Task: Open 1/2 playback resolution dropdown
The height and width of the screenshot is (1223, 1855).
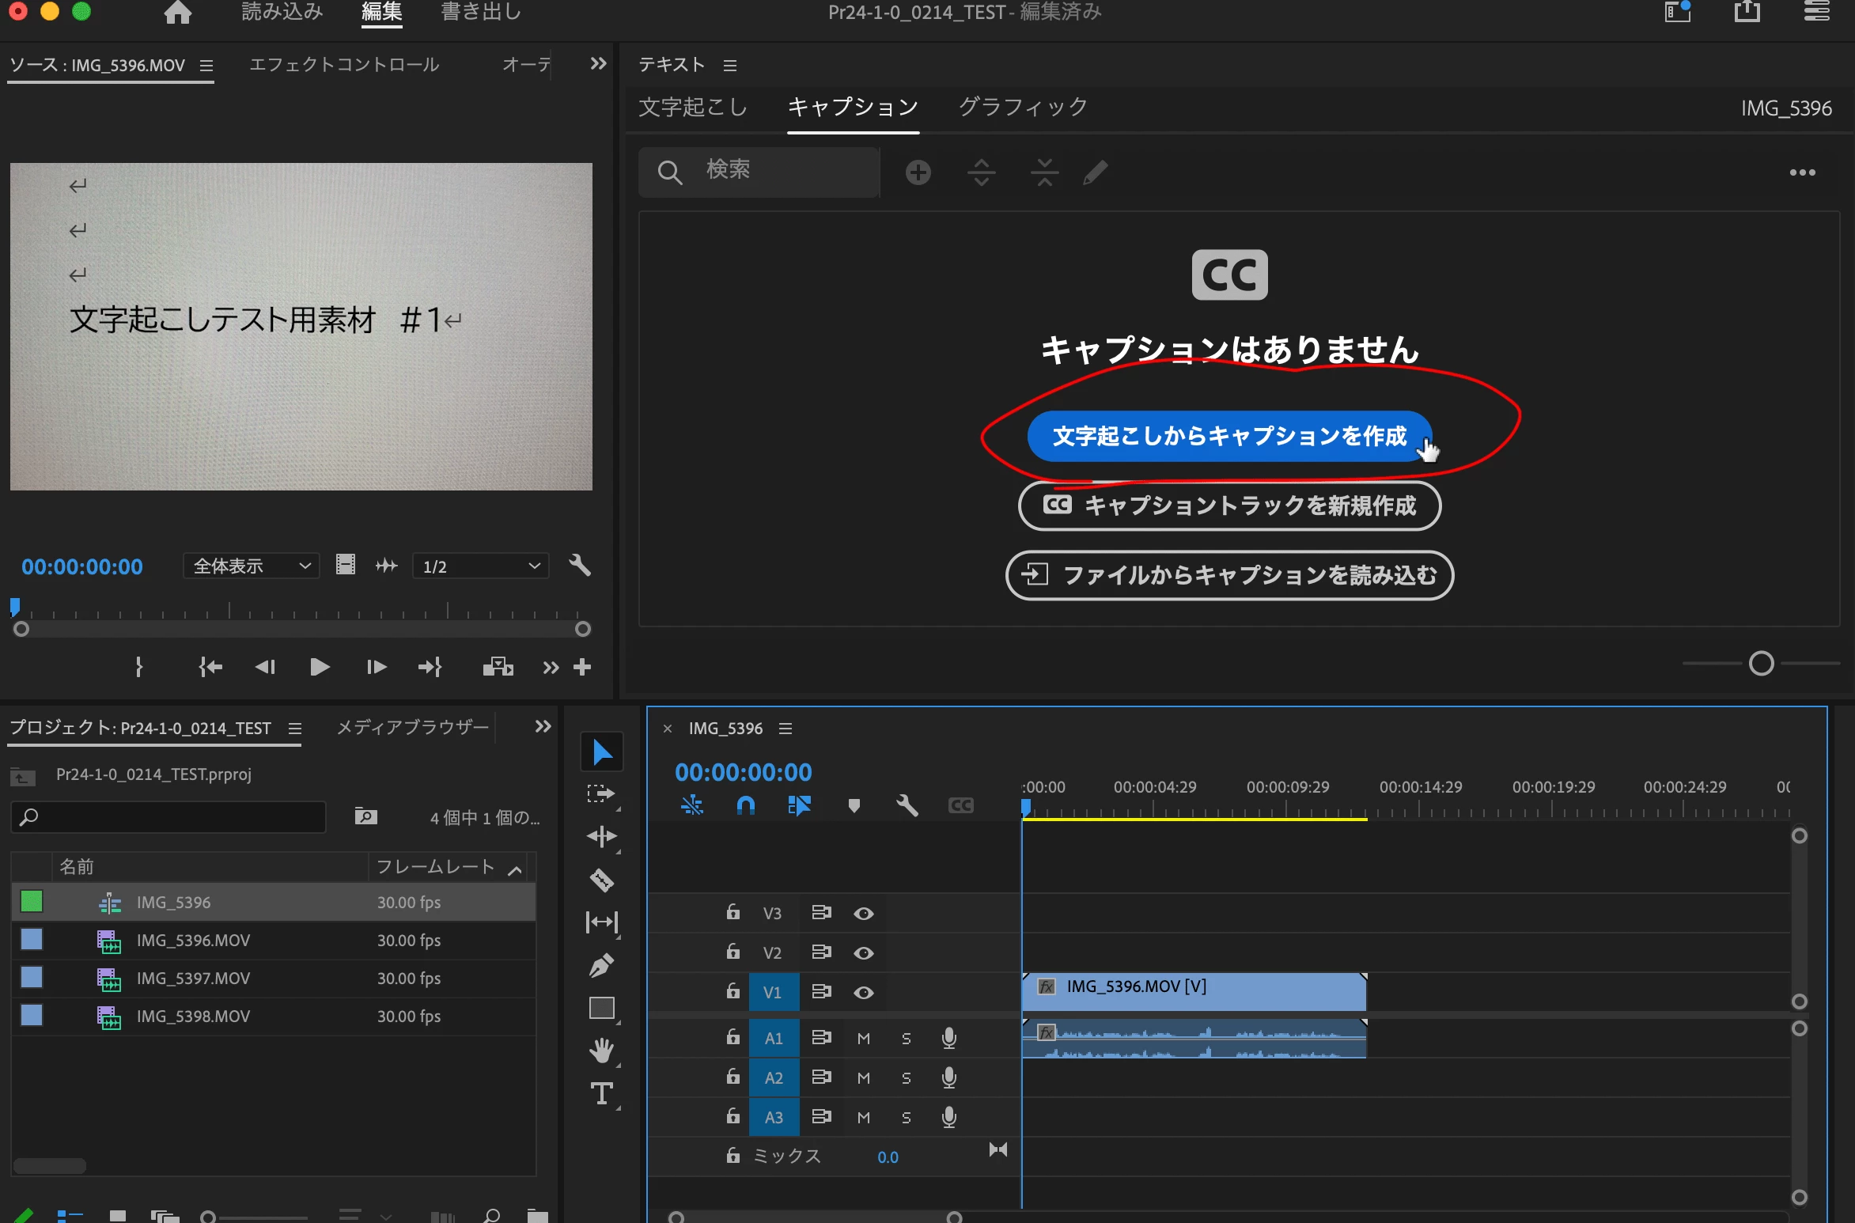Action: point(480,566)
